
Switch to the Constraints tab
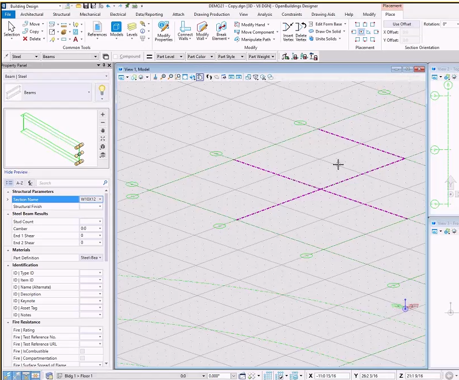click(291, 14)
